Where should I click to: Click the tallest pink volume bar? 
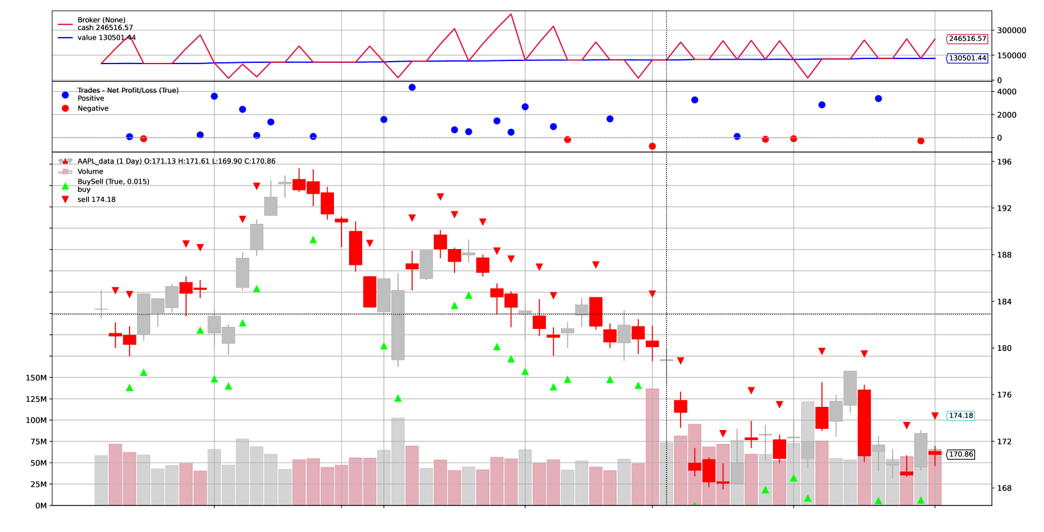coord(652,446)
